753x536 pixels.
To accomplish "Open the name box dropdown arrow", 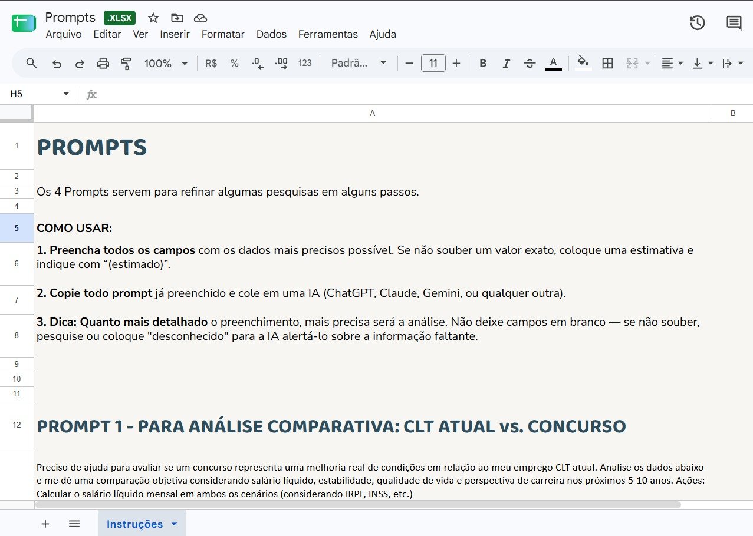I will (x=66, y=94).
